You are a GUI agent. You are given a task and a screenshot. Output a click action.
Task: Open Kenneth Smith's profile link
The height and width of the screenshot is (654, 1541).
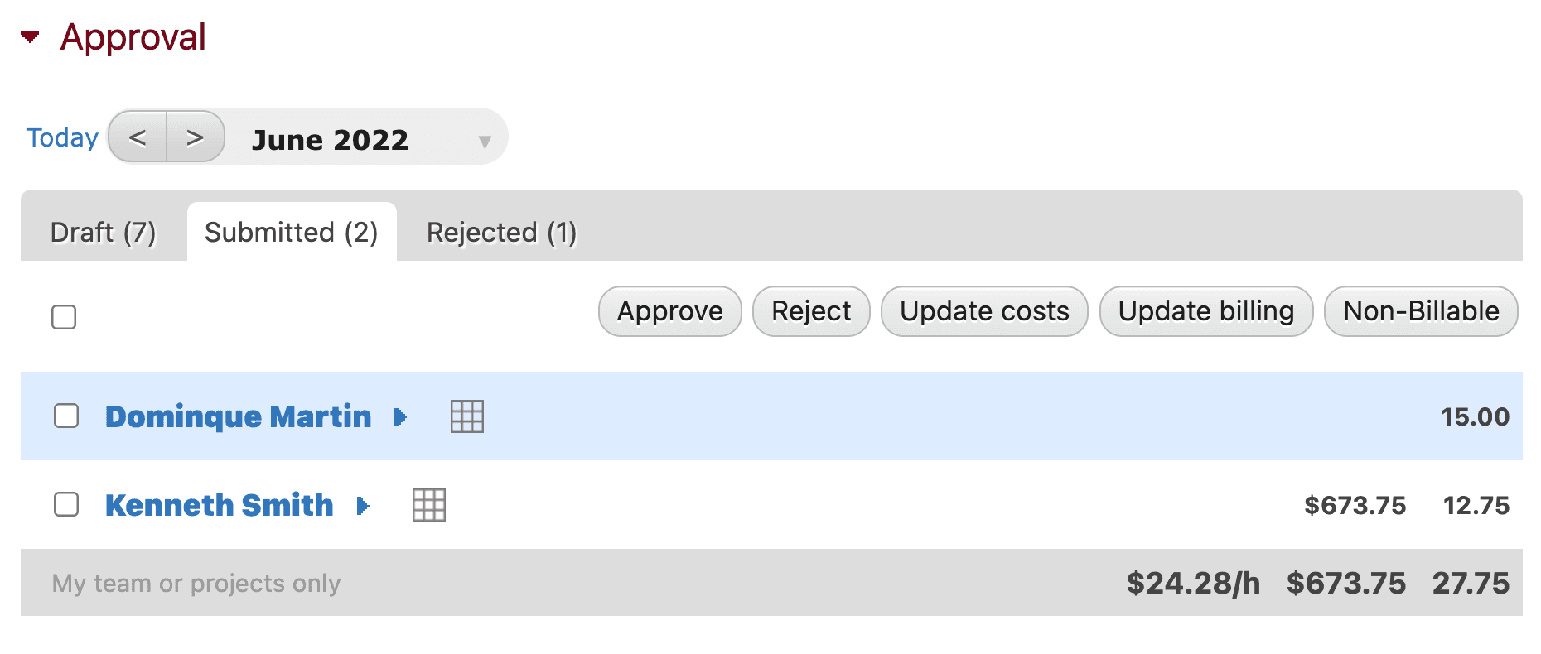[219, 505]
